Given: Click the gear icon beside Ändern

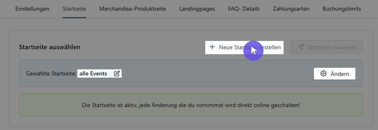Looking at the screenshot, I should point(324,74).
